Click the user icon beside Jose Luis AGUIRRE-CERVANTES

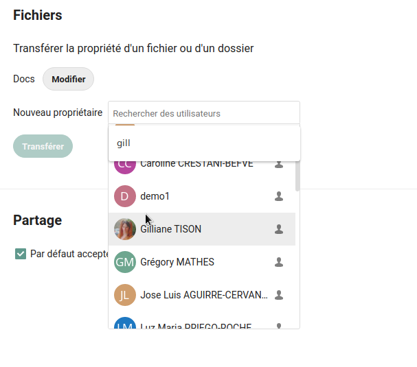tap(279, 295)
